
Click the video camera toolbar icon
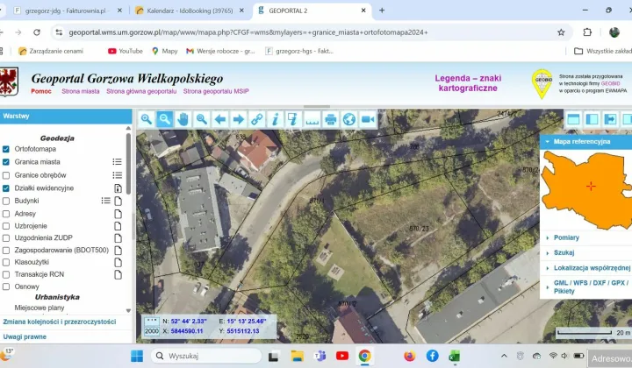[x=368, y=119]
